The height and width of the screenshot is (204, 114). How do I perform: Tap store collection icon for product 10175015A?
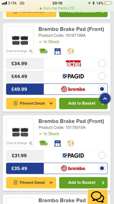coord(57,143)
